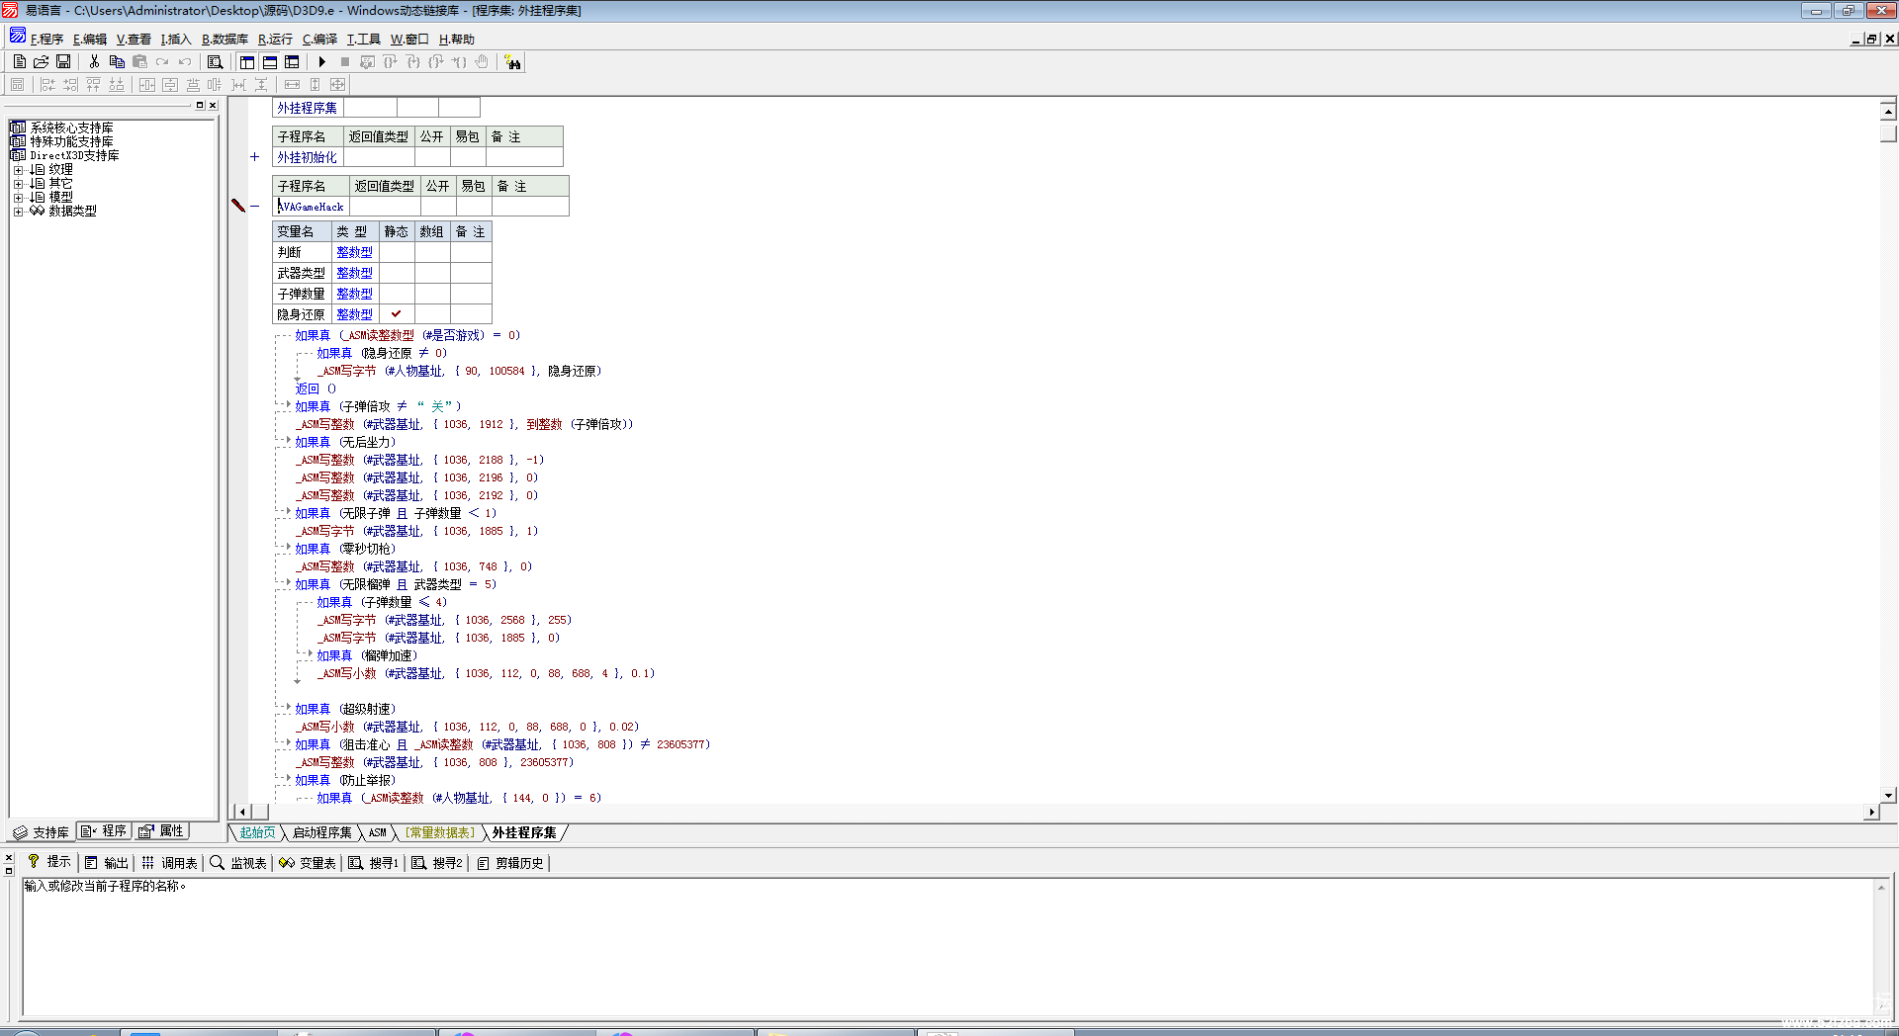Click the vertical scrollbar down arrow
Screen dimensions: 1899x1036
(1888, 795)
